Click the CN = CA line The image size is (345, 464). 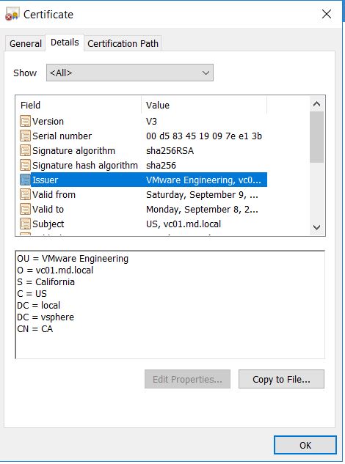pyautogui.click(x=34, y=329)
